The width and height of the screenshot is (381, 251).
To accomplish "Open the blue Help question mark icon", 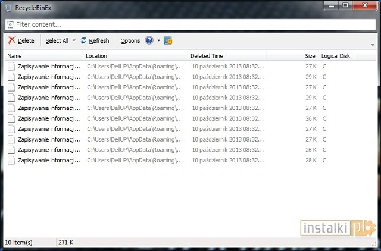I will point(149,40).
